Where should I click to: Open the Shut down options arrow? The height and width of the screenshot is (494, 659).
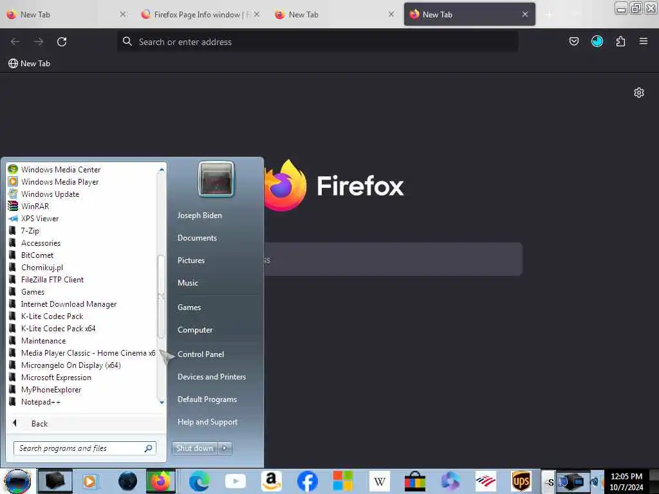(225, 448)
